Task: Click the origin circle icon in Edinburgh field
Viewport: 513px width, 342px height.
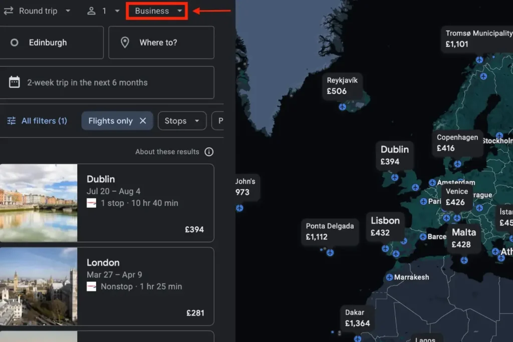Action: [x=15, y=43]
